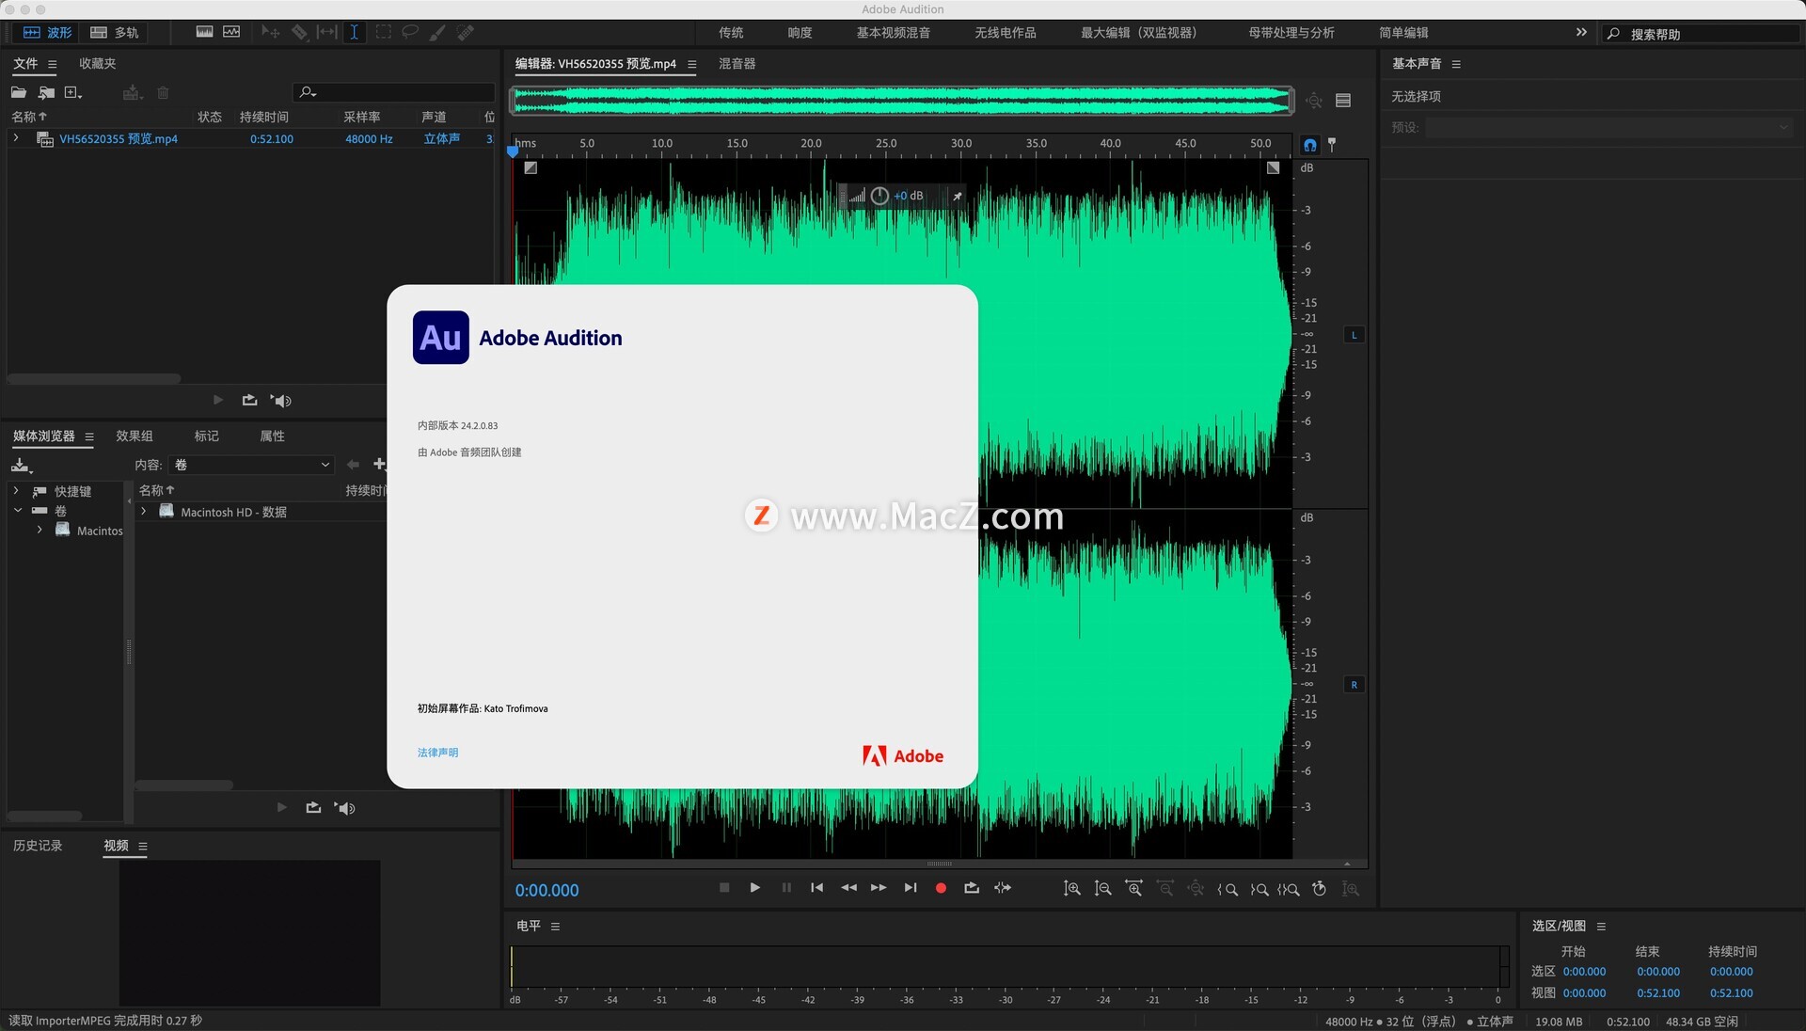Click Zoom to In Point icon
The image size is (1806, 1031).
tap(1228, 889)
